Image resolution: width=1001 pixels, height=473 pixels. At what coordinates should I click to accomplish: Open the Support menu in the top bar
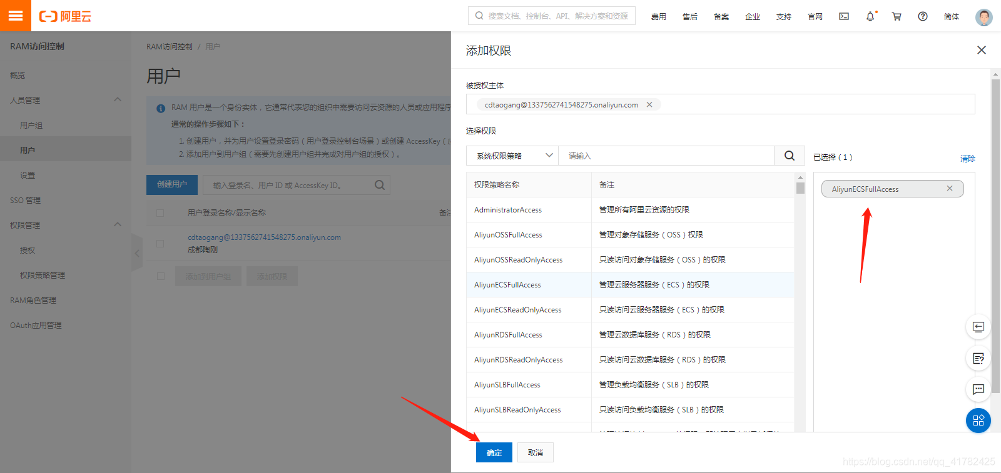point(783,17)
